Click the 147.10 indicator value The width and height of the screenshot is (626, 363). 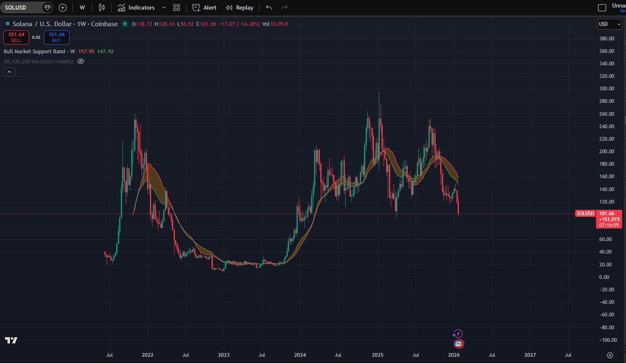click(105, 52)
